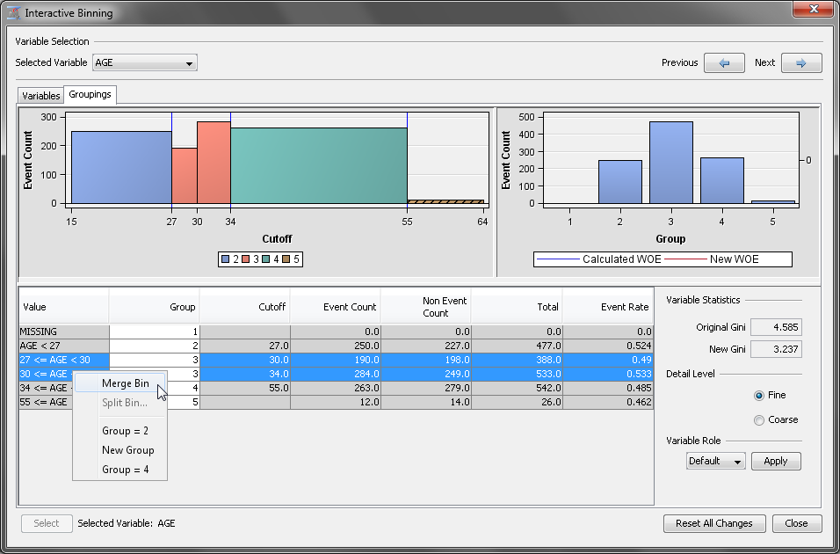The height and width of the screenshot is (554, 840).
Task: Click the New Gini value field
Action: point(776,349)
